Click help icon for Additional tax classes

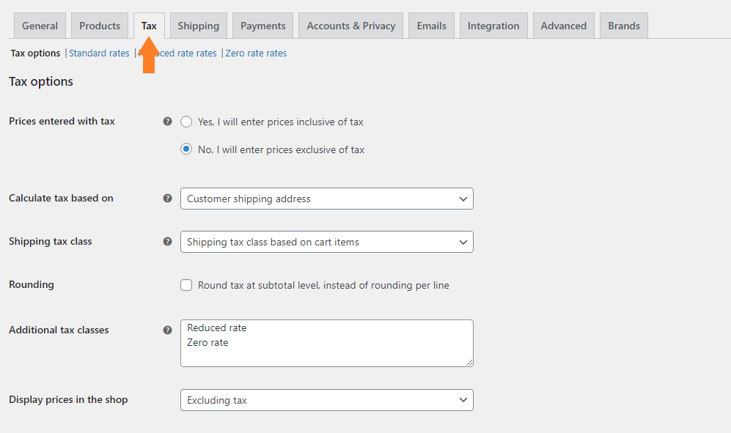[x=167, y=330]
